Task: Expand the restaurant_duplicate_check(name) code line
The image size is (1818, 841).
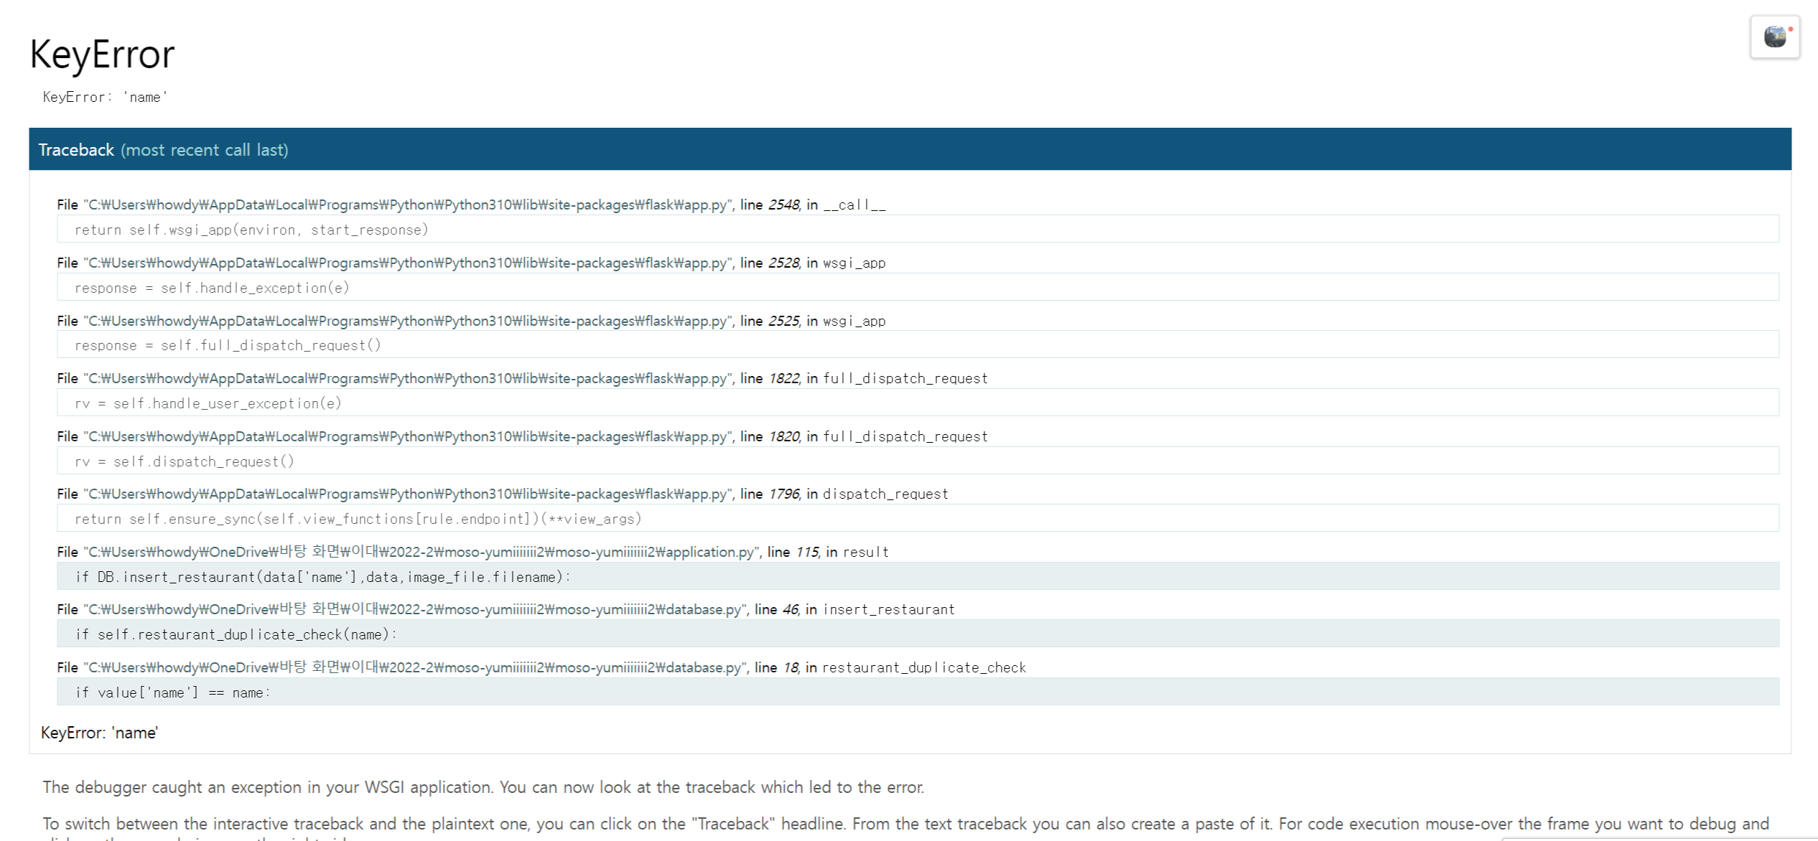Action: pyautogui.click(x=236, y=634)
